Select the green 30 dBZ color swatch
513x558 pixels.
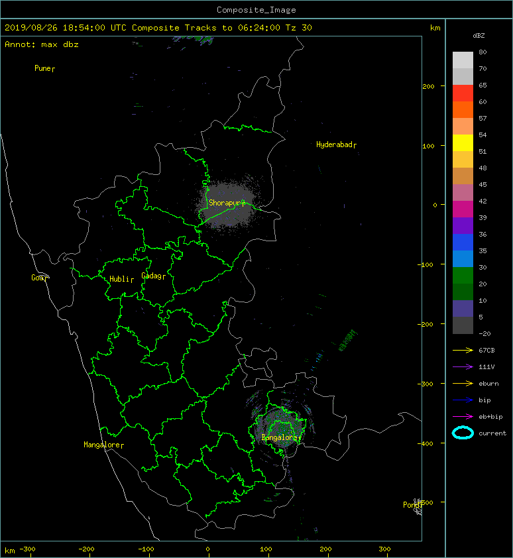(x=463, y=275)
